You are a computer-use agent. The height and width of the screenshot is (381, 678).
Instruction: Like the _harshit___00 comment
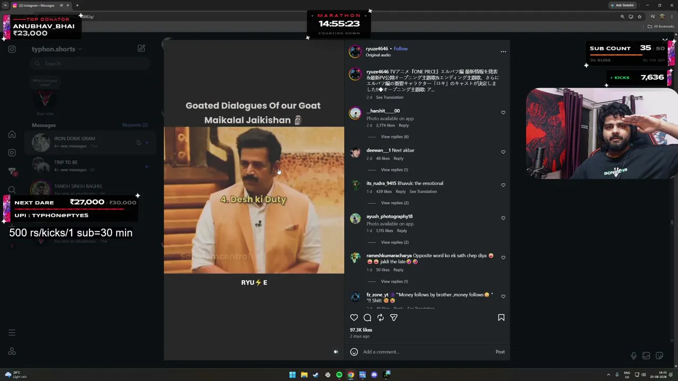[x=503, y=113]
